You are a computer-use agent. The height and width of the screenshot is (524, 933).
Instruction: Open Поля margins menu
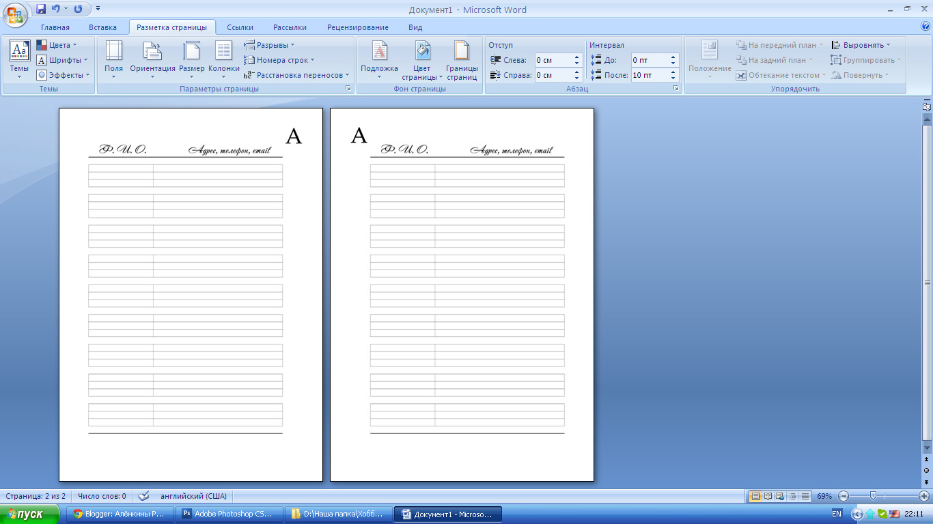113,60
